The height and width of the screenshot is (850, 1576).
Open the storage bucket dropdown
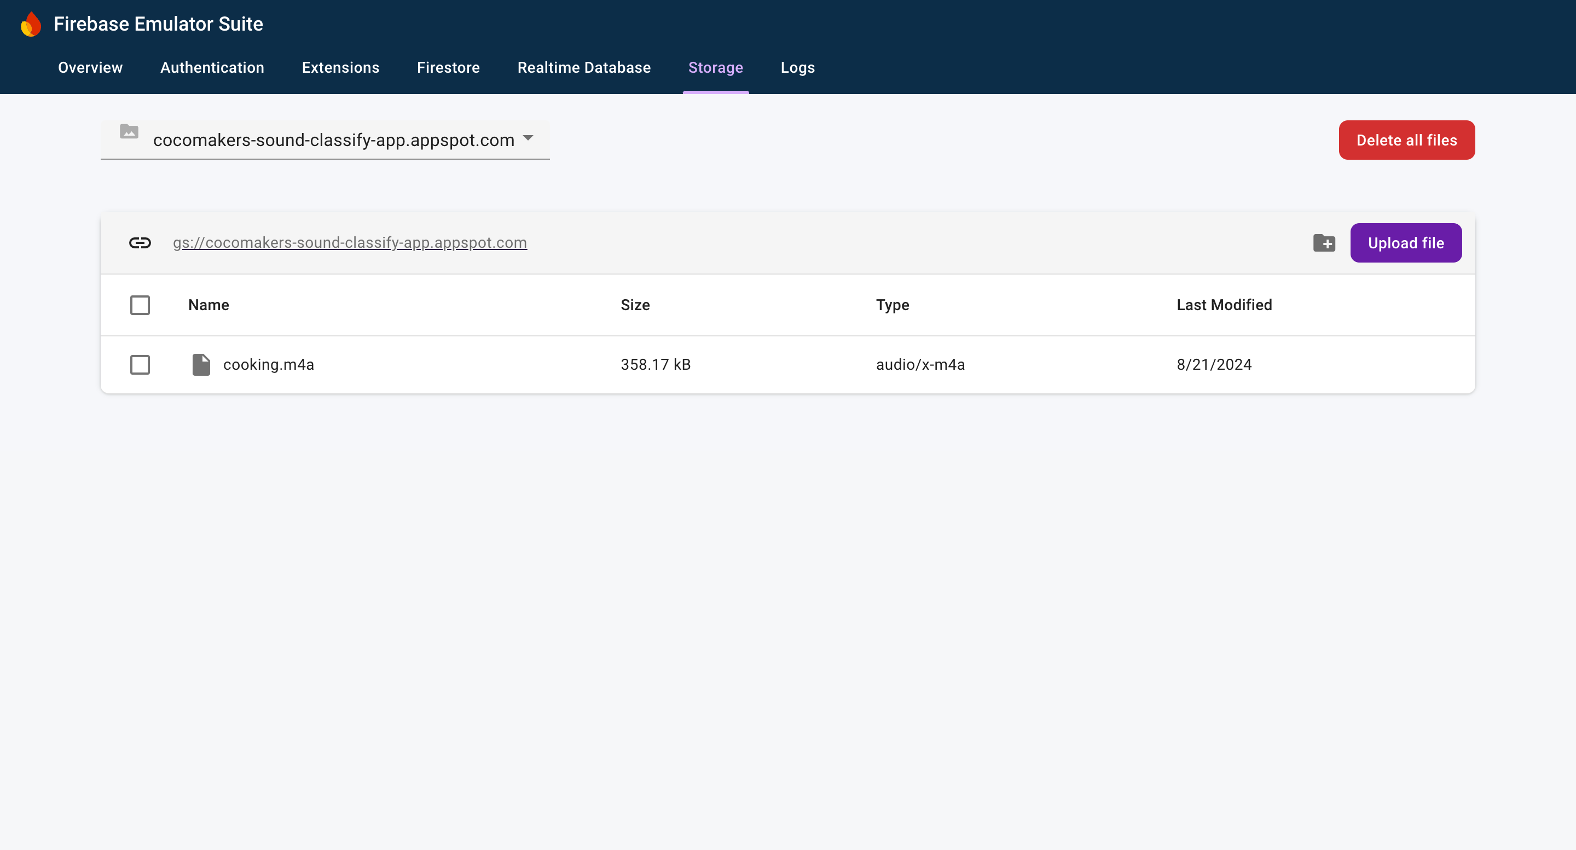point(528,139)
